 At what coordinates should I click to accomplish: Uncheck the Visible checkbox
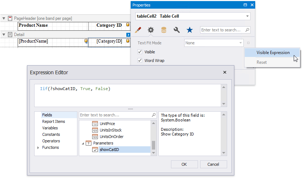(140, 52)
